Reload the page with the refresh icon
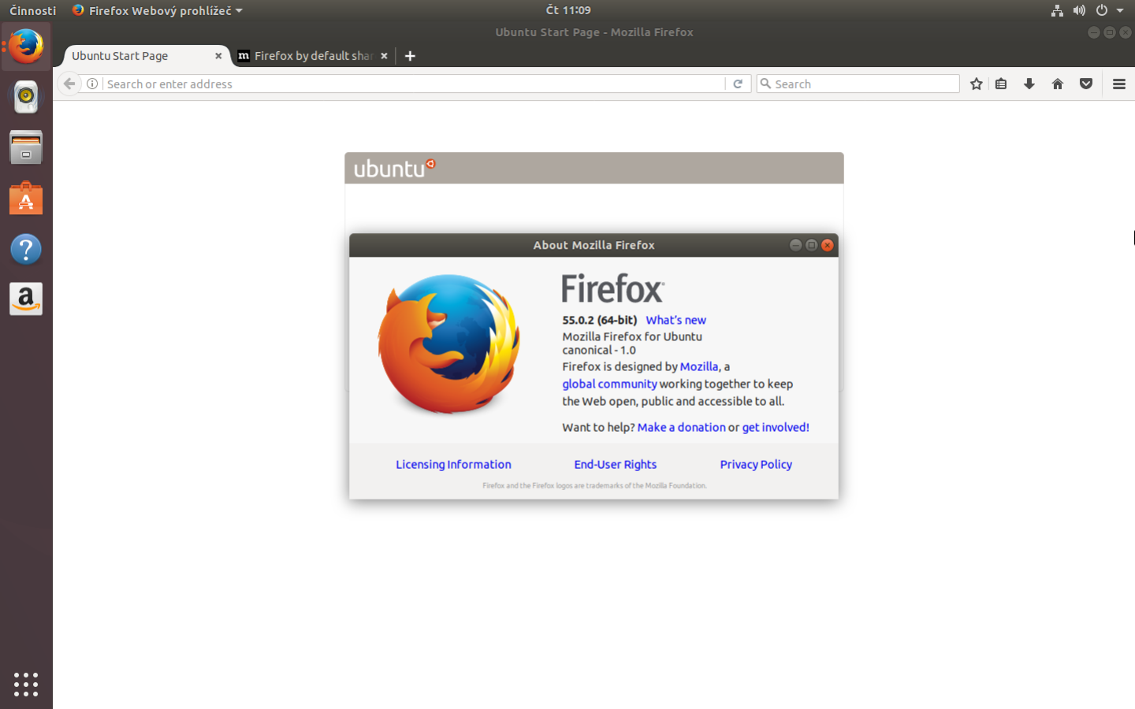This screenshot has height=709, width=1135. coord(738,84)
